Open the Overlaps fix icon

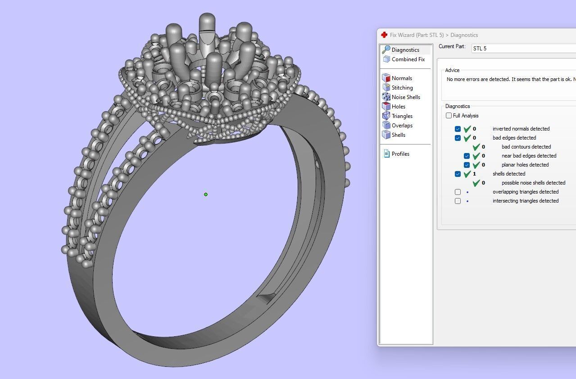tap(386, 125)
